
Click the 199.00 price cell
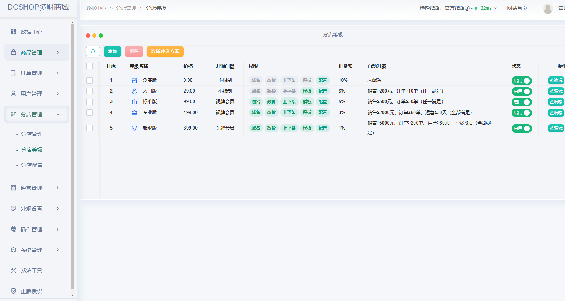pyautogui.click(x=190, y=112)
